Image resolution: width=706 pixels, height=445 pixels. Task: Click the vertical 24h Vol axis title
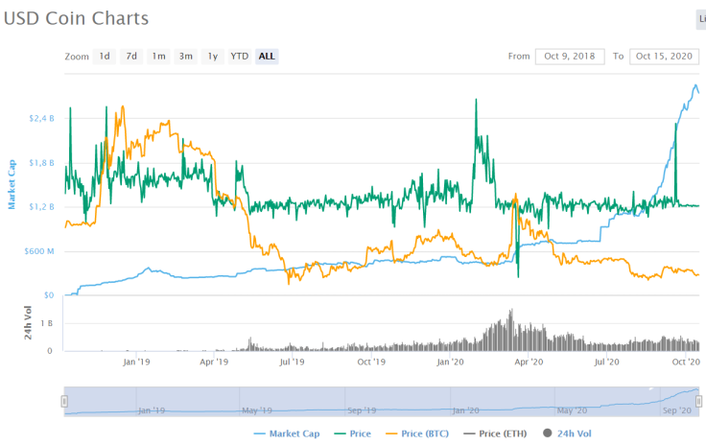pos(28,322)
